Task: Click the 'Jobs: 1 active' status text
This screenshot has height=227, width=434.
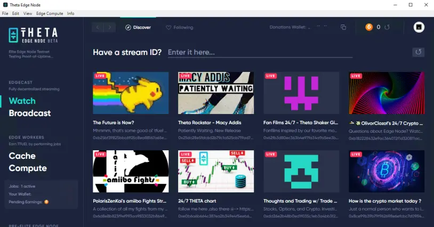Action: pos(22,186)
